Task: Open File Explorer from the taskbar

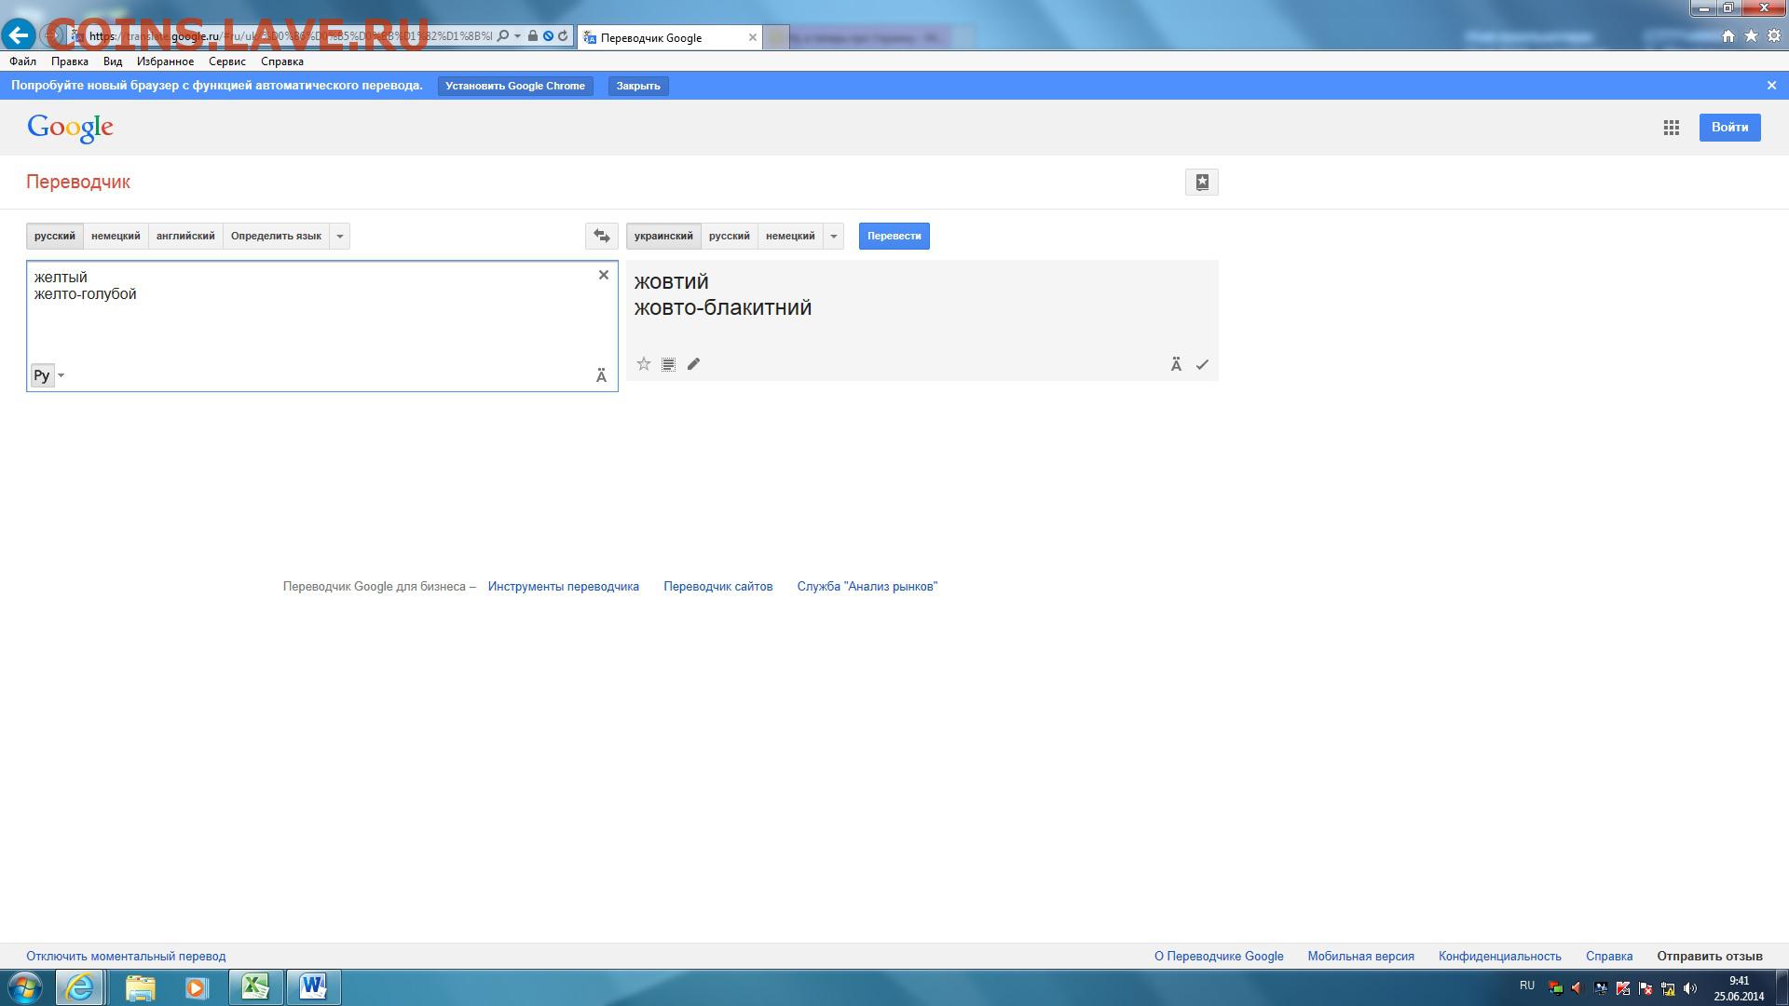Action: pos(140,987)
